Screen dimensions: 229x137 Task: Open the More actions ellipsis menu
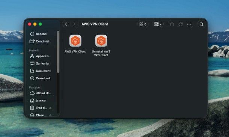[x=189, y=24]
